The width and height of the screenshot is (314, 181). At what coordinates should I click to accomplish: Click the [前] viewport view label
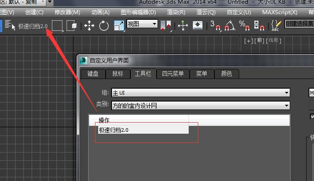point(259,41)
